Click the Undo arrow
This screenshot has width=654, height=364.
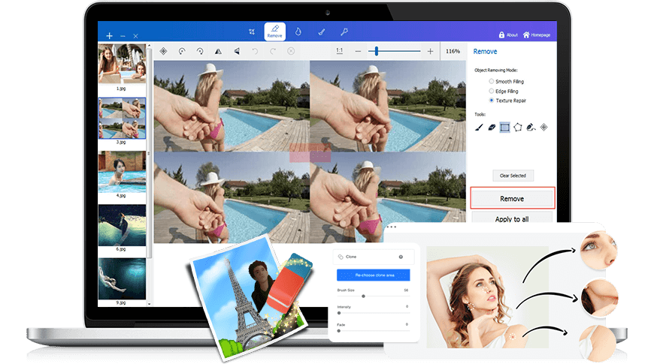(x=255, y=51)
